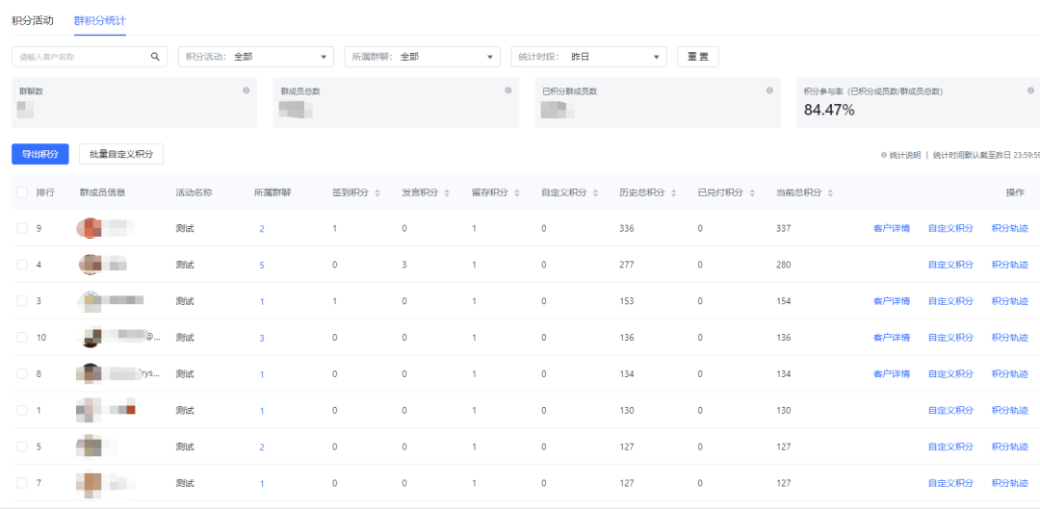The width and height of the screenshot is (1040, 509).
Task: Click 历史总积分 value 134
Action: coord(627,373)
